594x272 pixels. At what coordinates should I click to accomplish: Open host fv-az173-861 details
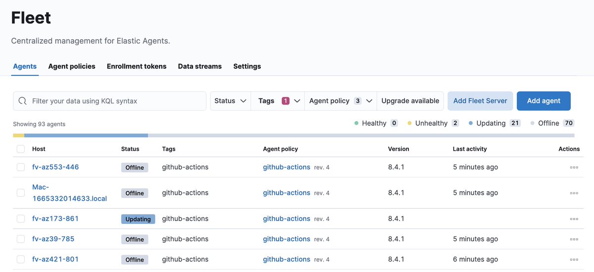pos(55,218)
